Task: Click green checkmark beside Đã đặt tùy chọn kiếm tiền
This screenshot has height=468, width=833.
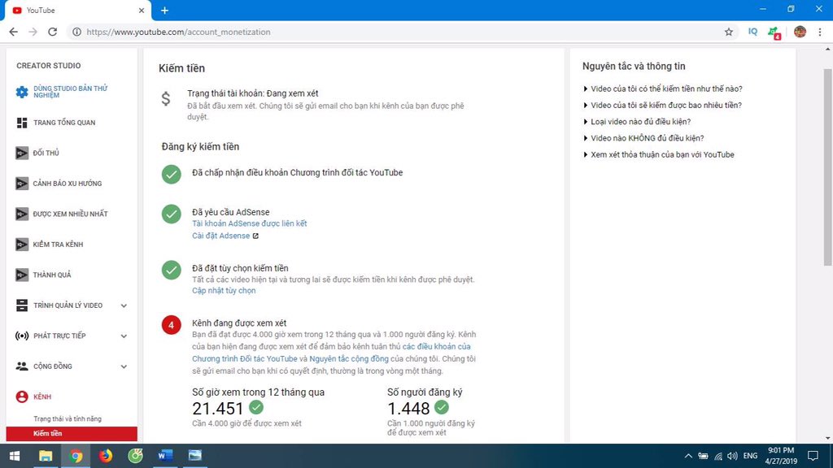Action: [x=171, y=270]
